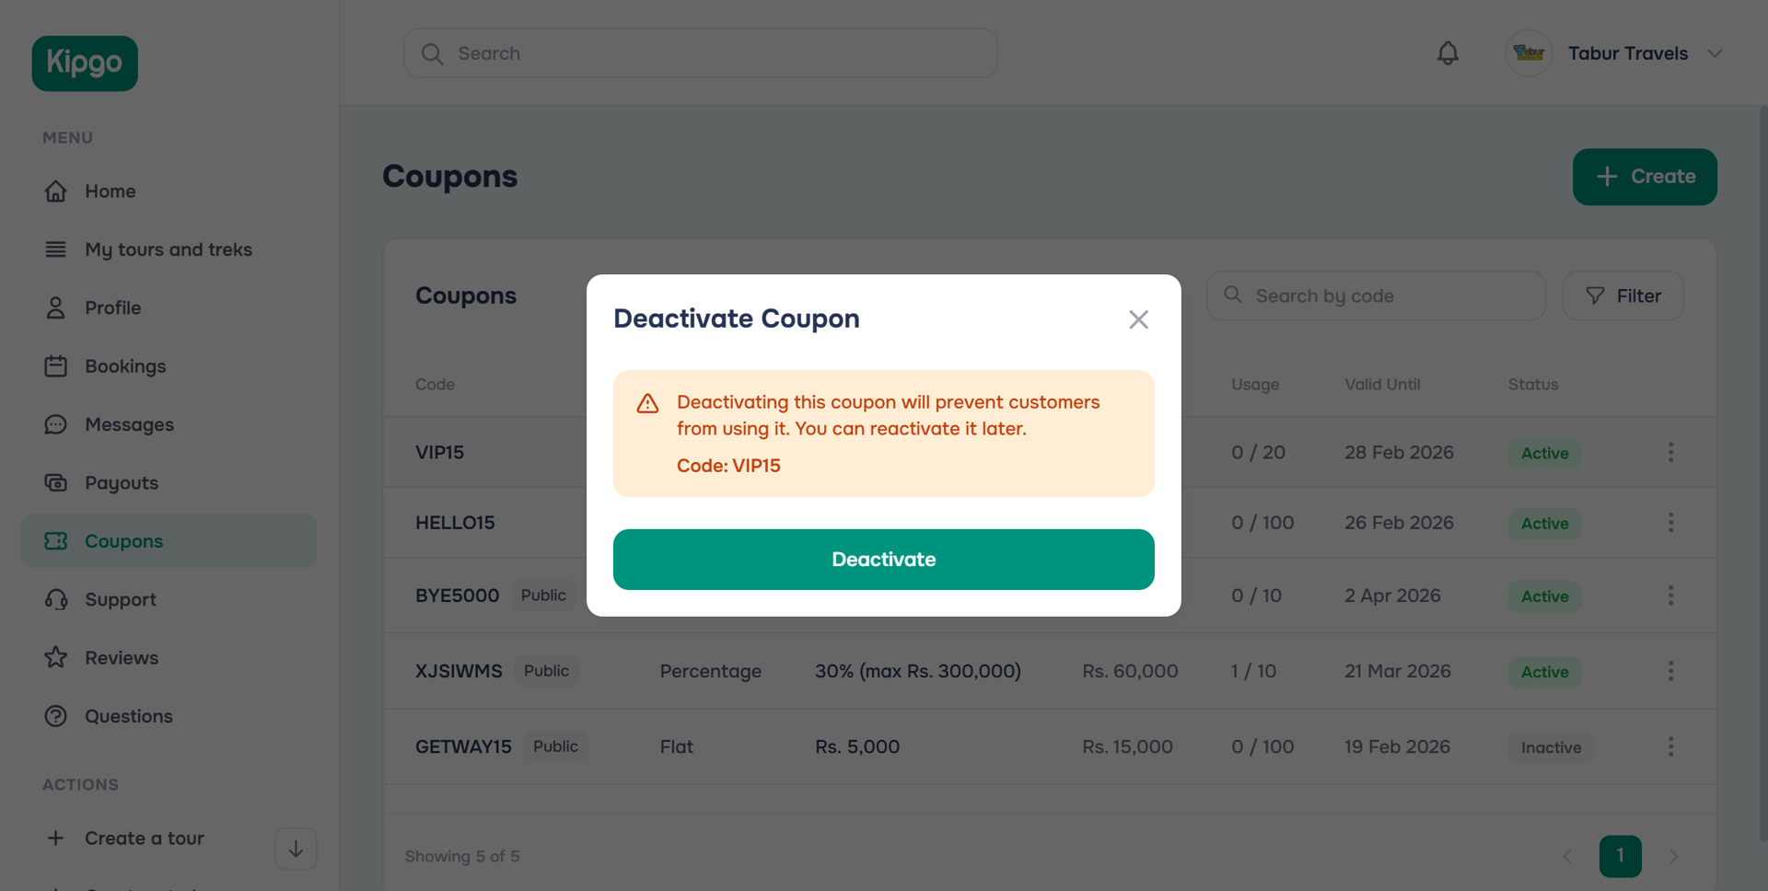
Task: Open the Reviews section
Action: pyautogui.click(x=122, y=658)
